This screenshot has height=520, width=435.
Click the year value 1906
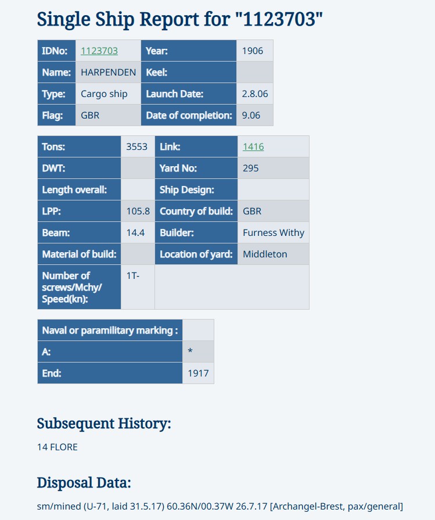point(253,51)
